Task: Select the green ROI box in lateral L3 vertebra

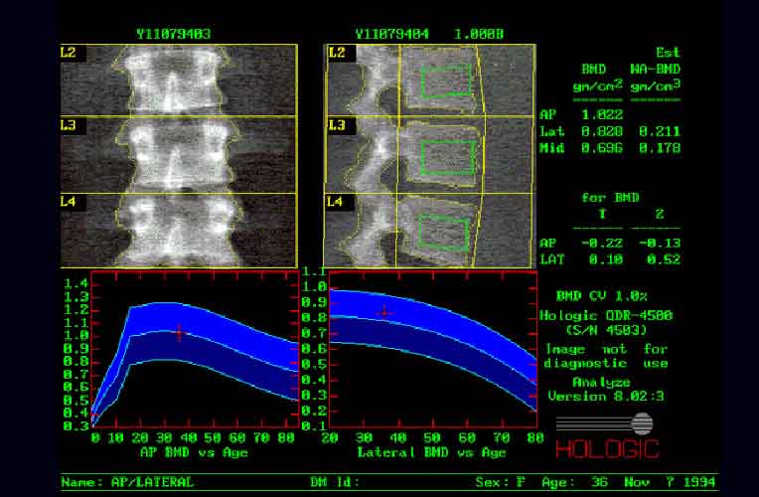Action: pos(444,157)
